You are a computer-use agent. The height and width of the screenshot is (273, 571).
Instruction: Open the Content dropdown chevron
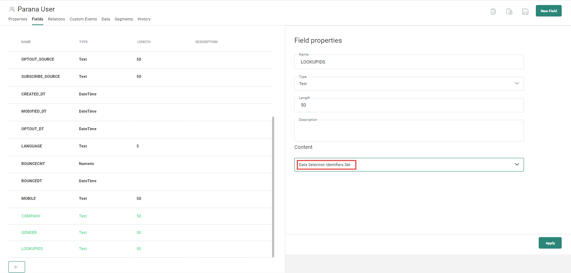517,165
